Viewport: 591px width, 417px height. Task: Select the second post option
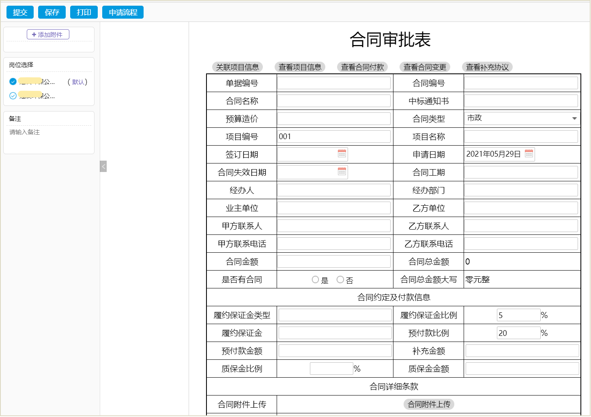point(13,96)
